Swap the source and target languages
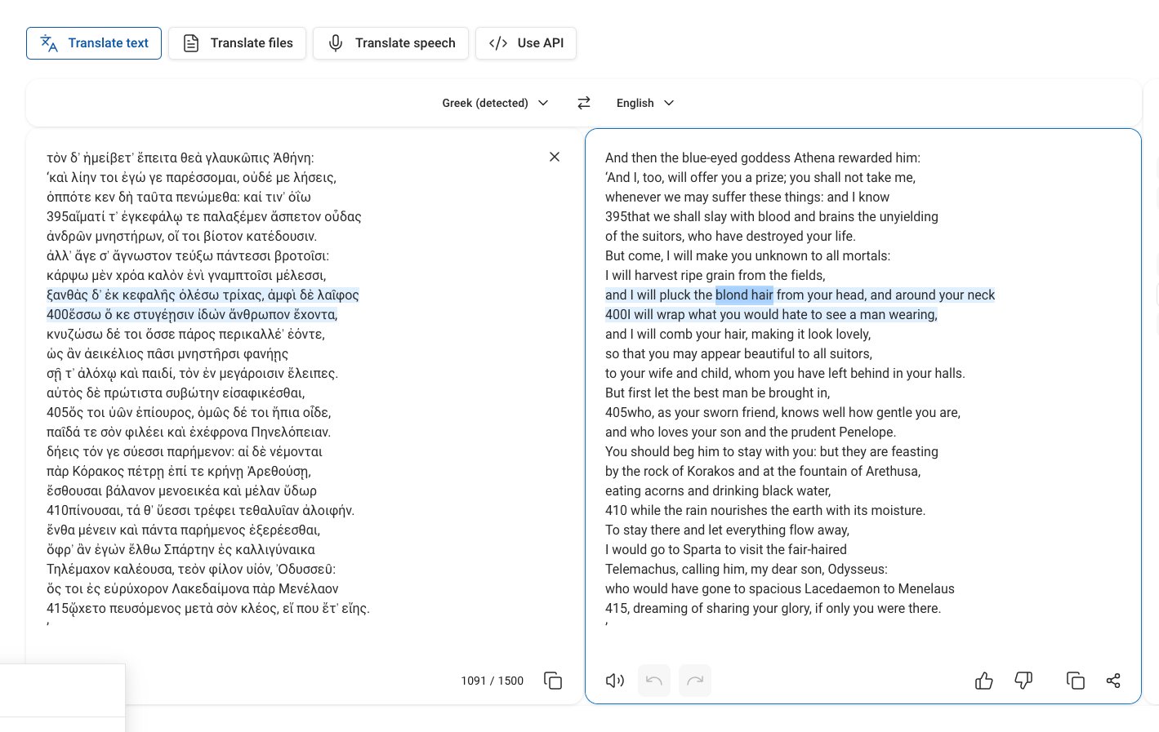This screenshot has height=732, width=1159. [x=583, y=103]
